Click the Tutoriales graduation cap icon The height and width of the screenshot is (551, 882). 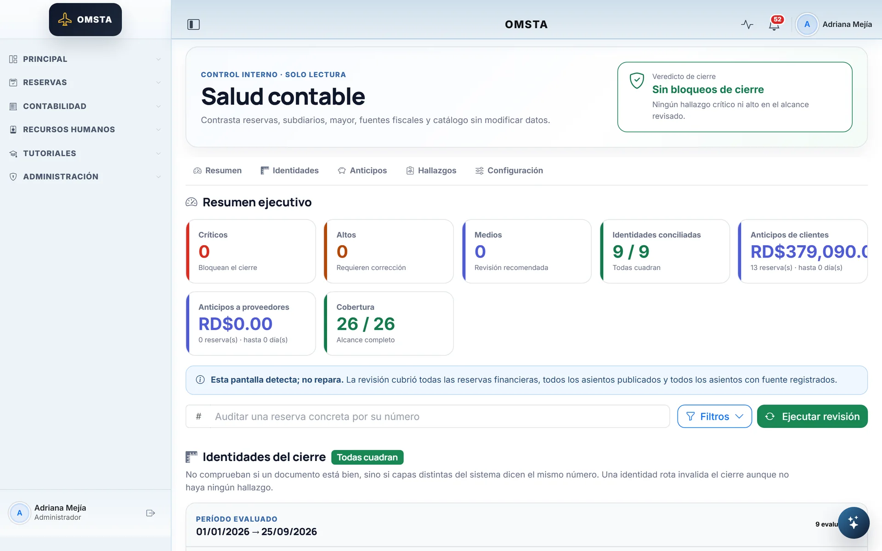pyautogui.click(x=13, y=153)
